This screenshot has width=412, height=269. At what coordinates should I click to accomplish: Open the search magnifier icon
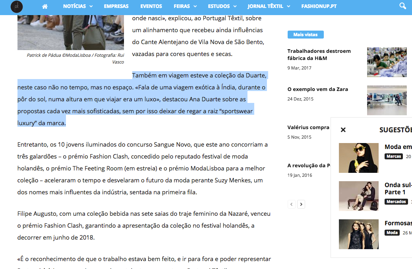pos(402,6)
